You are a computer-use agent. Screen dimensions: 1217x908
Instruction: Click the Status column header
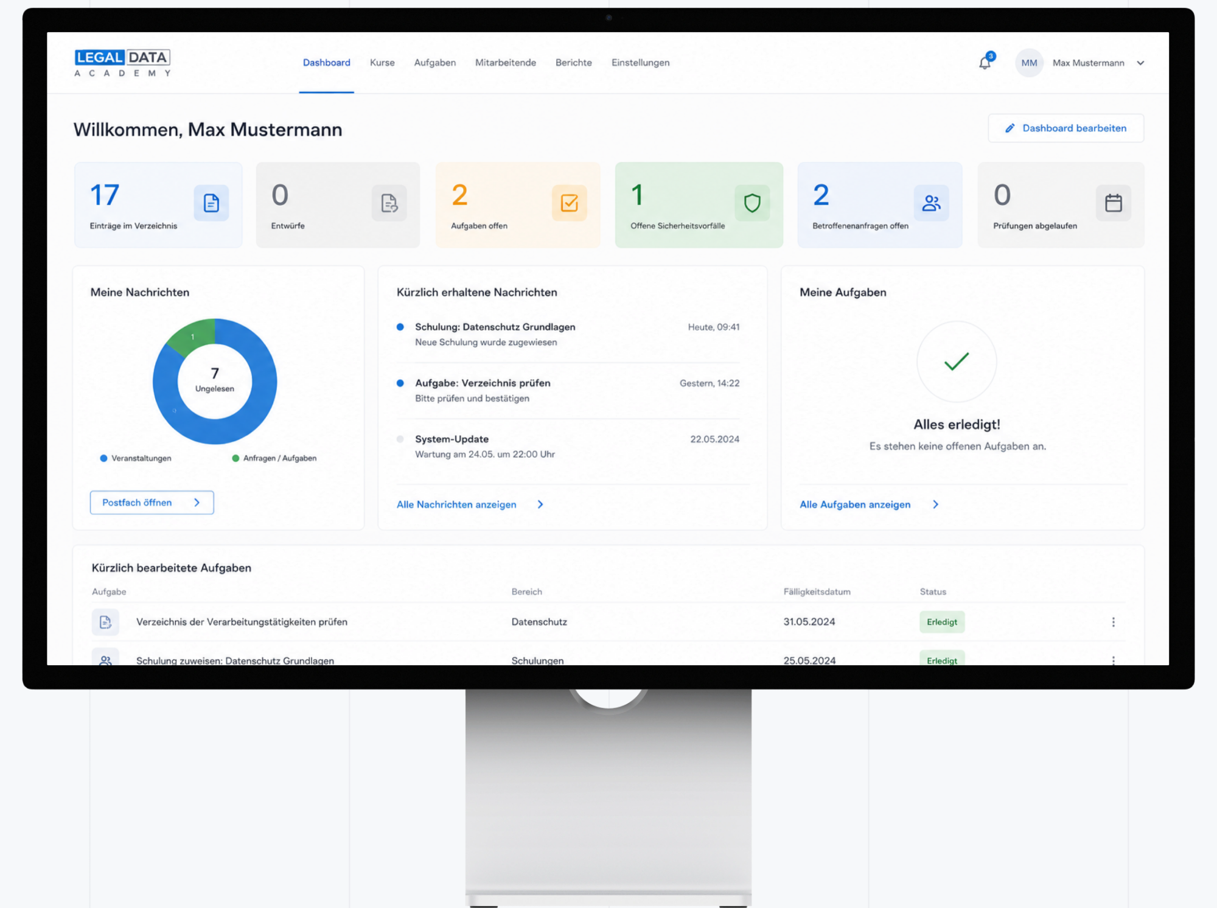pos(933,592)
